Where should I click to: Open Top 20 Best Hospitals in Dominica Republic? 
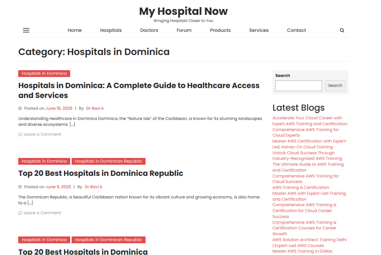[101, 173]
